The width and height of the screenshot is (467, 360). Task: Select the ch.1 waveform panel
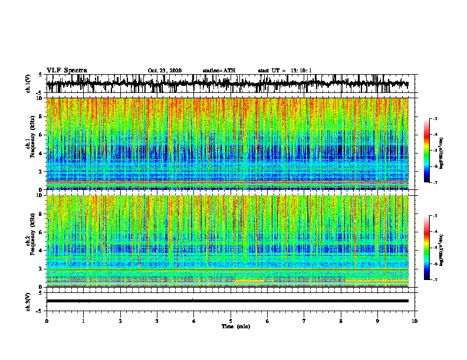coord(231,84)
